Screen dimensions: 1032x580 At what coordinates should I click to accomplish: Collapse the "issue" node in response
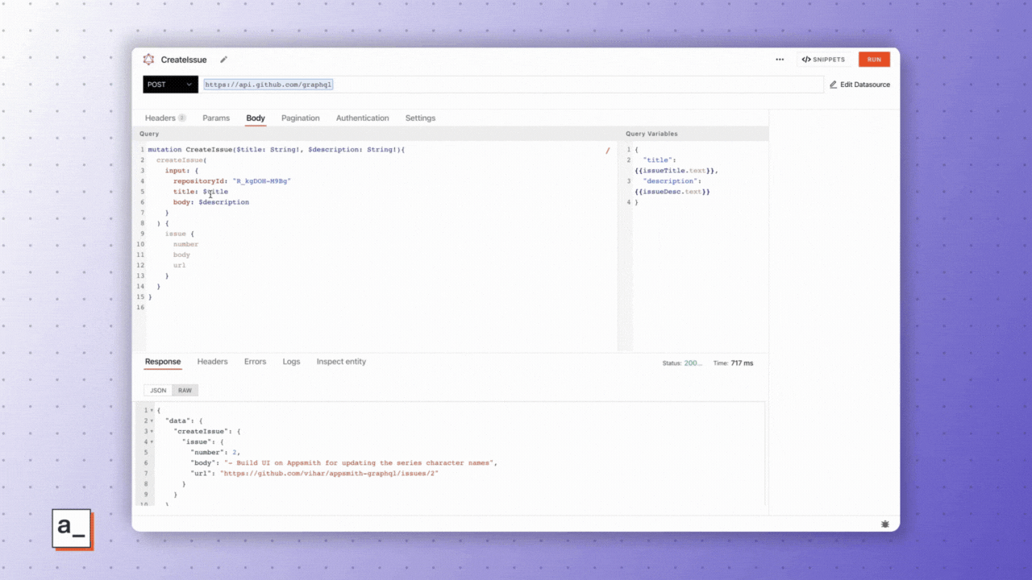[151, 442]
